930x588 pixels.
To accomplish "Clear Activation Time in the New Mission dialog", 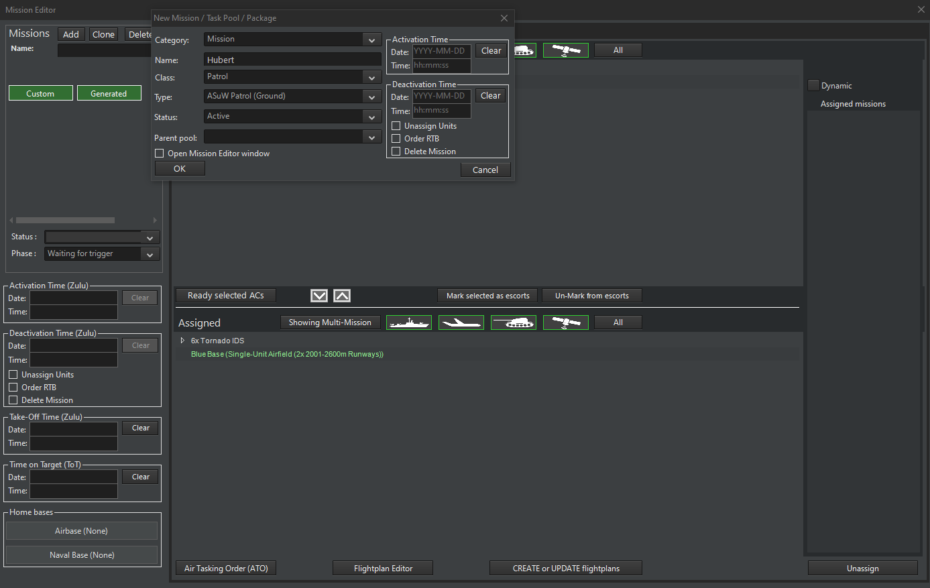I will click(491, 51).
